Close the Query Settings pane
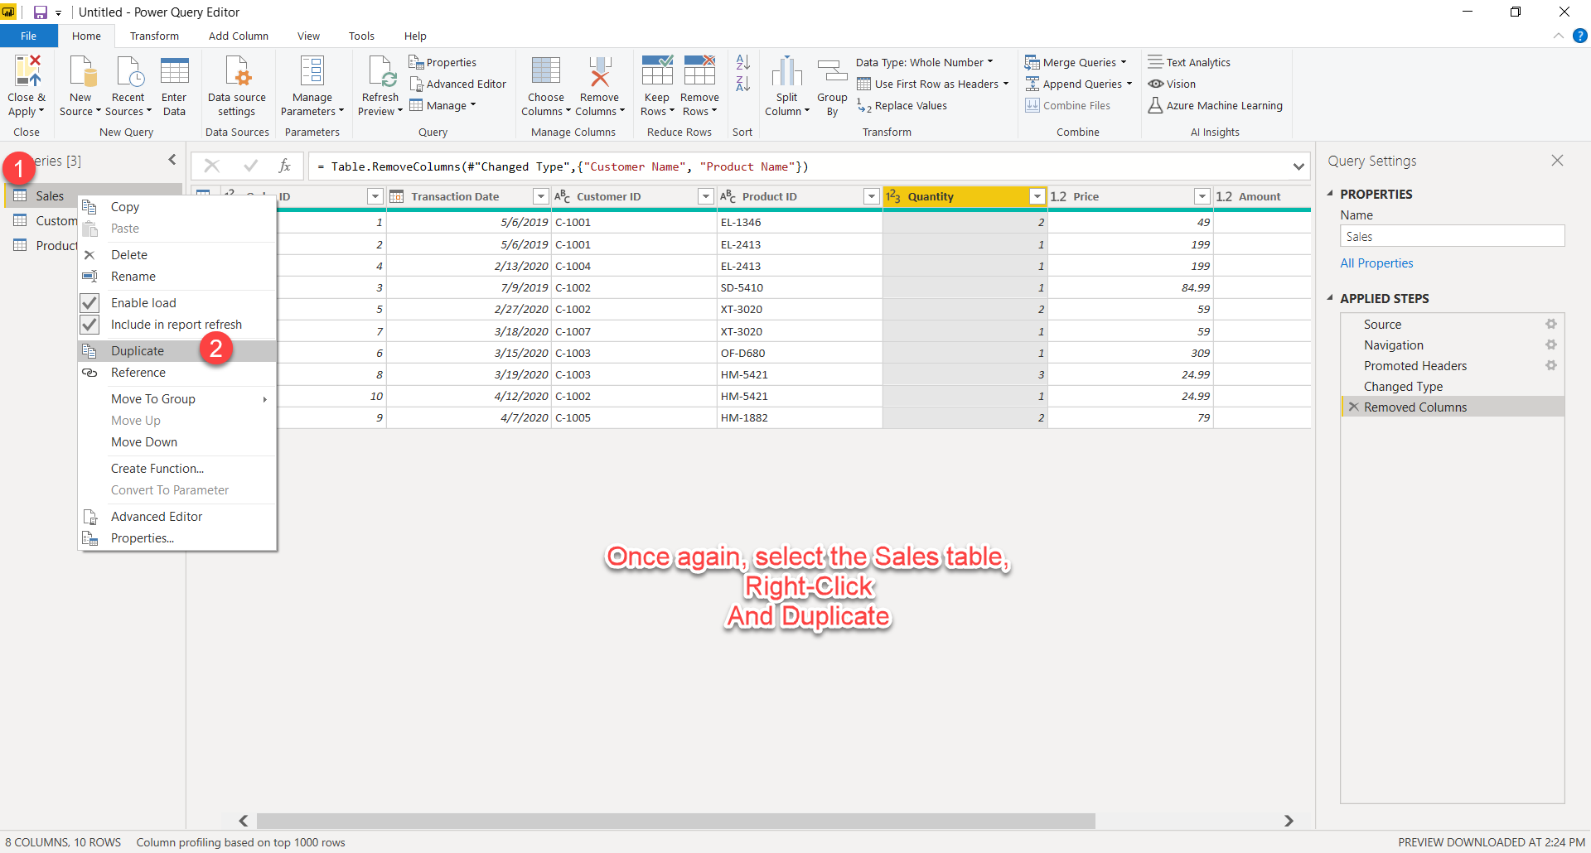 click(x=1557, y=161)
